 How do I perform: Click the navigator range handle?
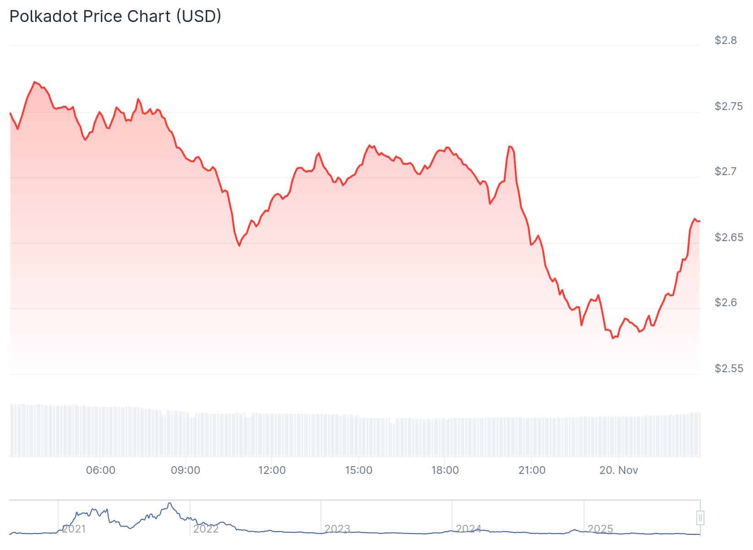pyautogui.click(x=700, y=518)
